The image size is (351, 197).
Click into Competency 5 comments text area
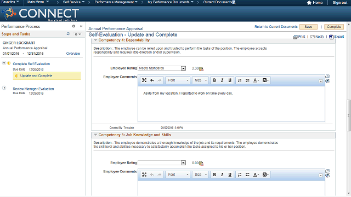[x=231, y=188]
